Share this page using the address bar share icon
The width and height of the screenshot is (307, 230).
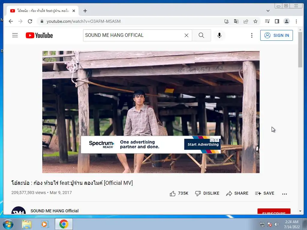tap(246, 21)
